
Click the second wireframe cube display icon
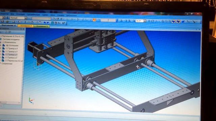point(166,21)
